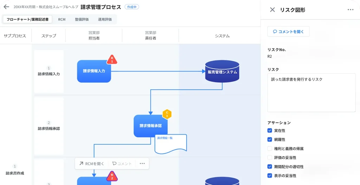Close the リスク図形 panel

(272, 10)
